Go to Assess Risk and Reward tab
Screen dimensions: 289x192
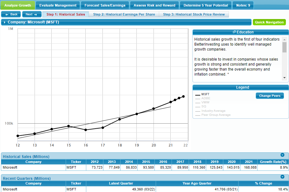pos(154,5)
